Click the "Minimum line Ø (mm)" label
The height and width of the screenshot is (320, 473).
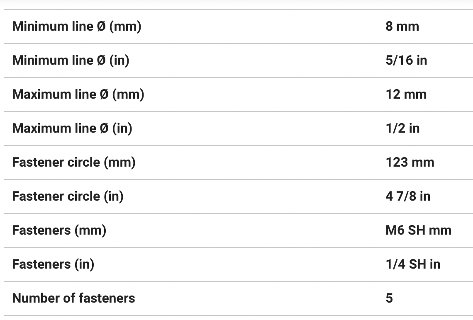point(77,27)
